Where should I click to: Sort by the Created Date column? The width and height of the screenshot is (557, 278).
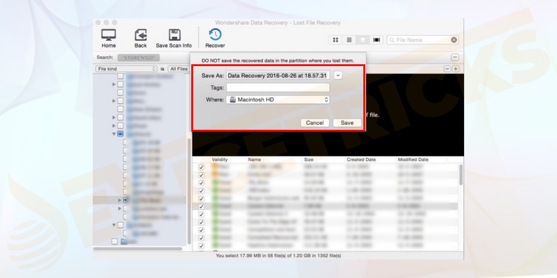coord(361,159)
